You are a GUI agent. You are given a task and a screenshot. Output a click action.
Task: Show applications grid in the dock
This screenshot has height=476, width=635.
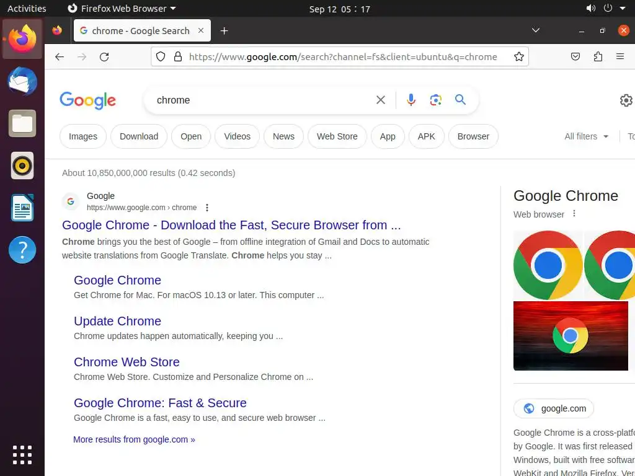[x=22, y=454]
